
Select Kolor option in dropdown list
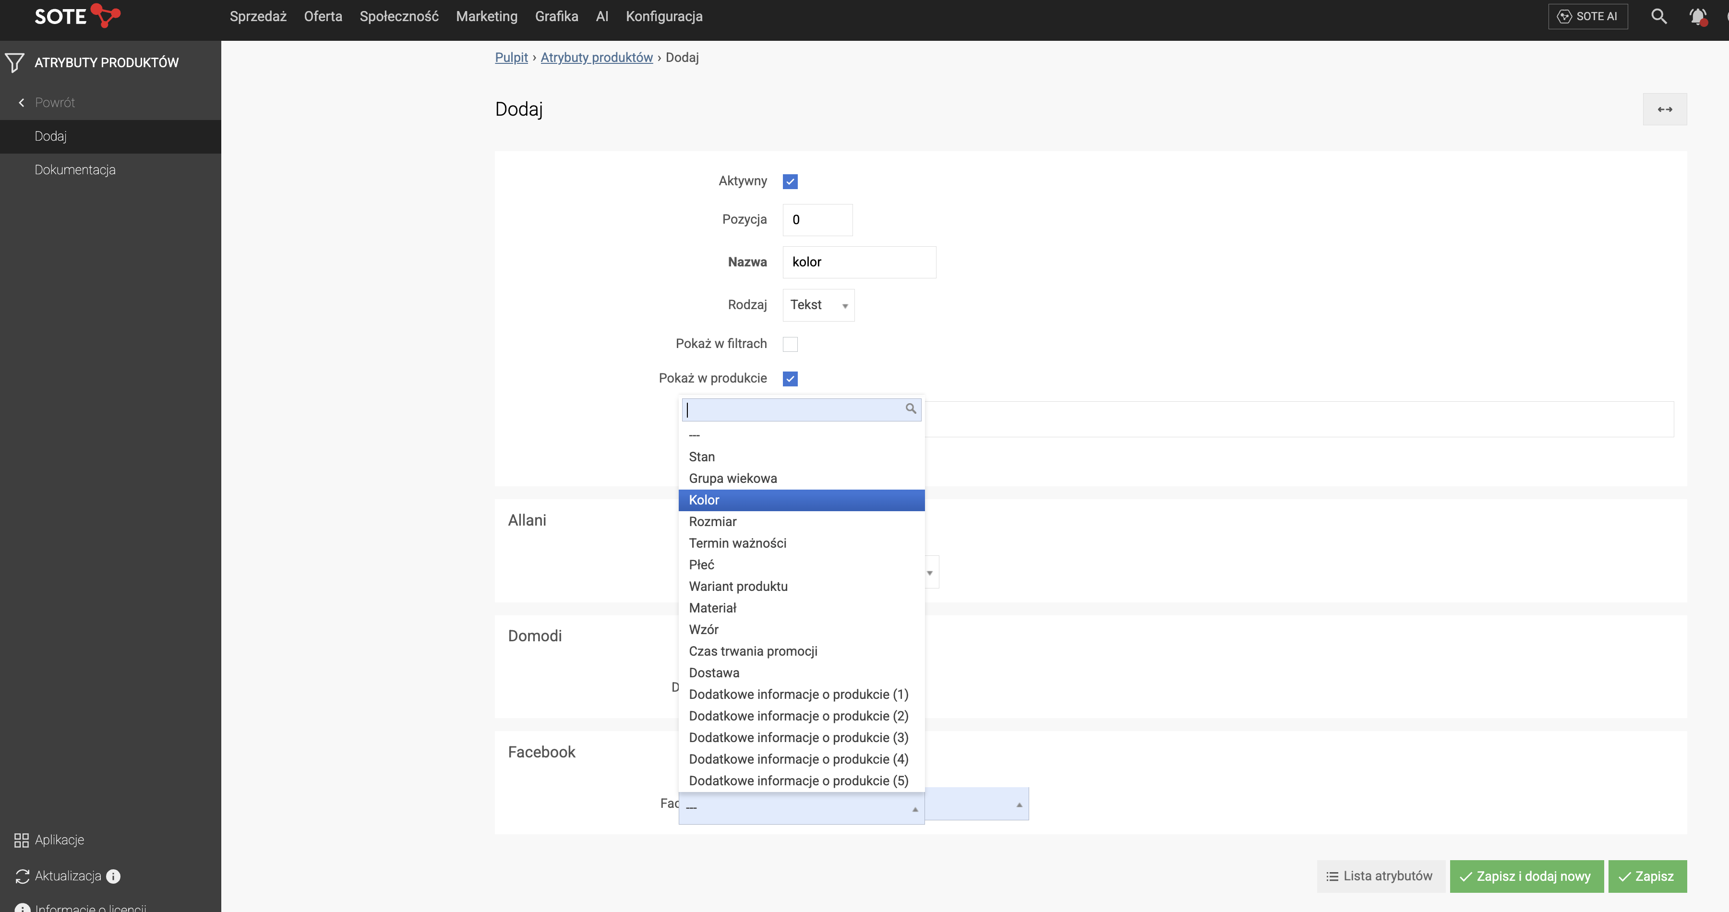(x=801, y=500)
